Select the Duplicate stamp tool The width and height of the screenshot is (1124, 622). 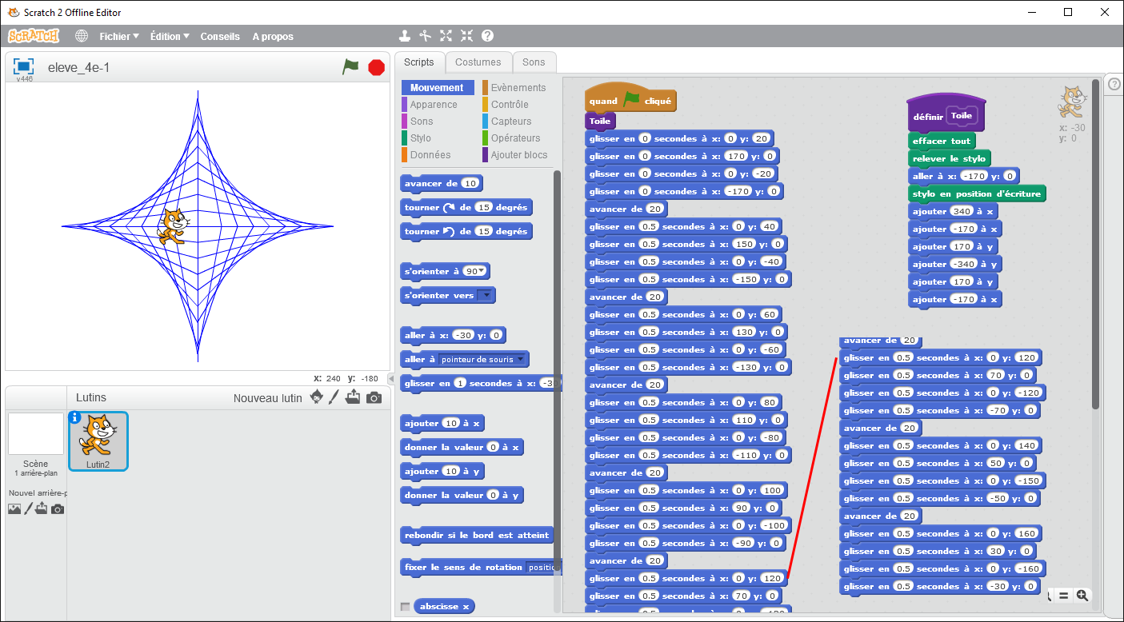pos(405,36)
